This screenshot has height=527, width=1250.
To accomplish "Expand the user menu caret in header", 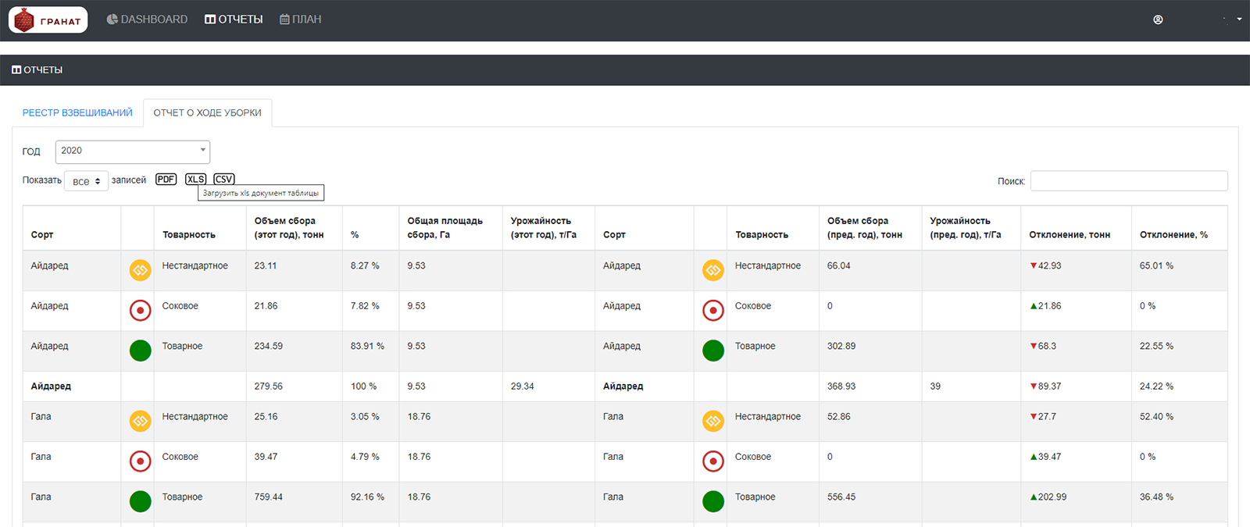I will click(x=1239, y=20).
